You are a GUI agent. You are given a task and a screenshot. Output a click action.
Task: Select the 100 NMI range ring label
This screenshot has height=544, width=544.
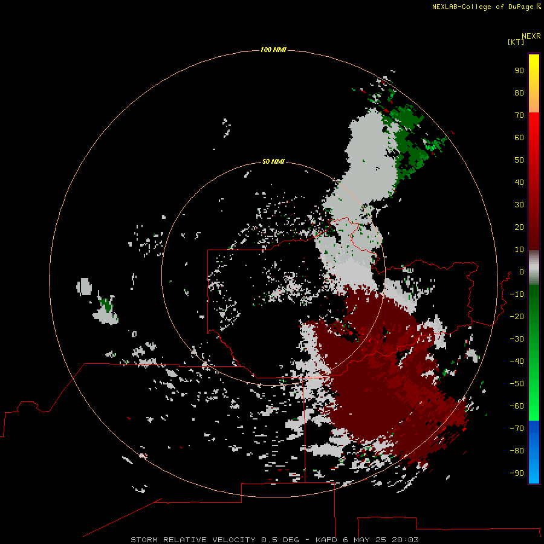tap(273, 50)
